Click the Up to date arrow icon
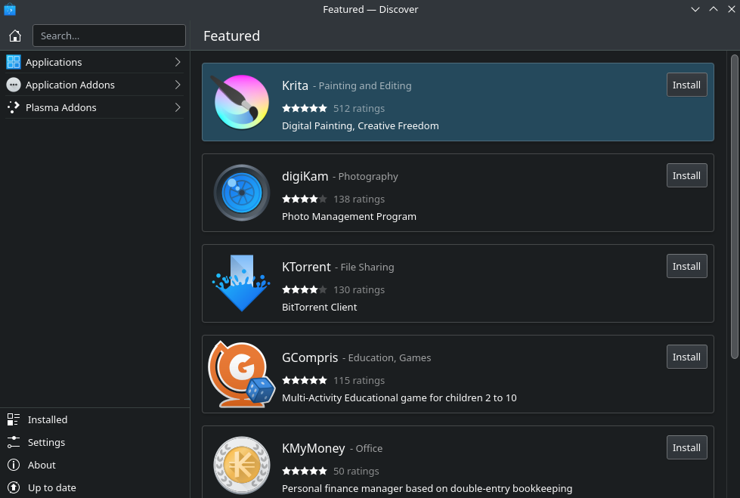740x498 pixels. (x=14, y=487)
